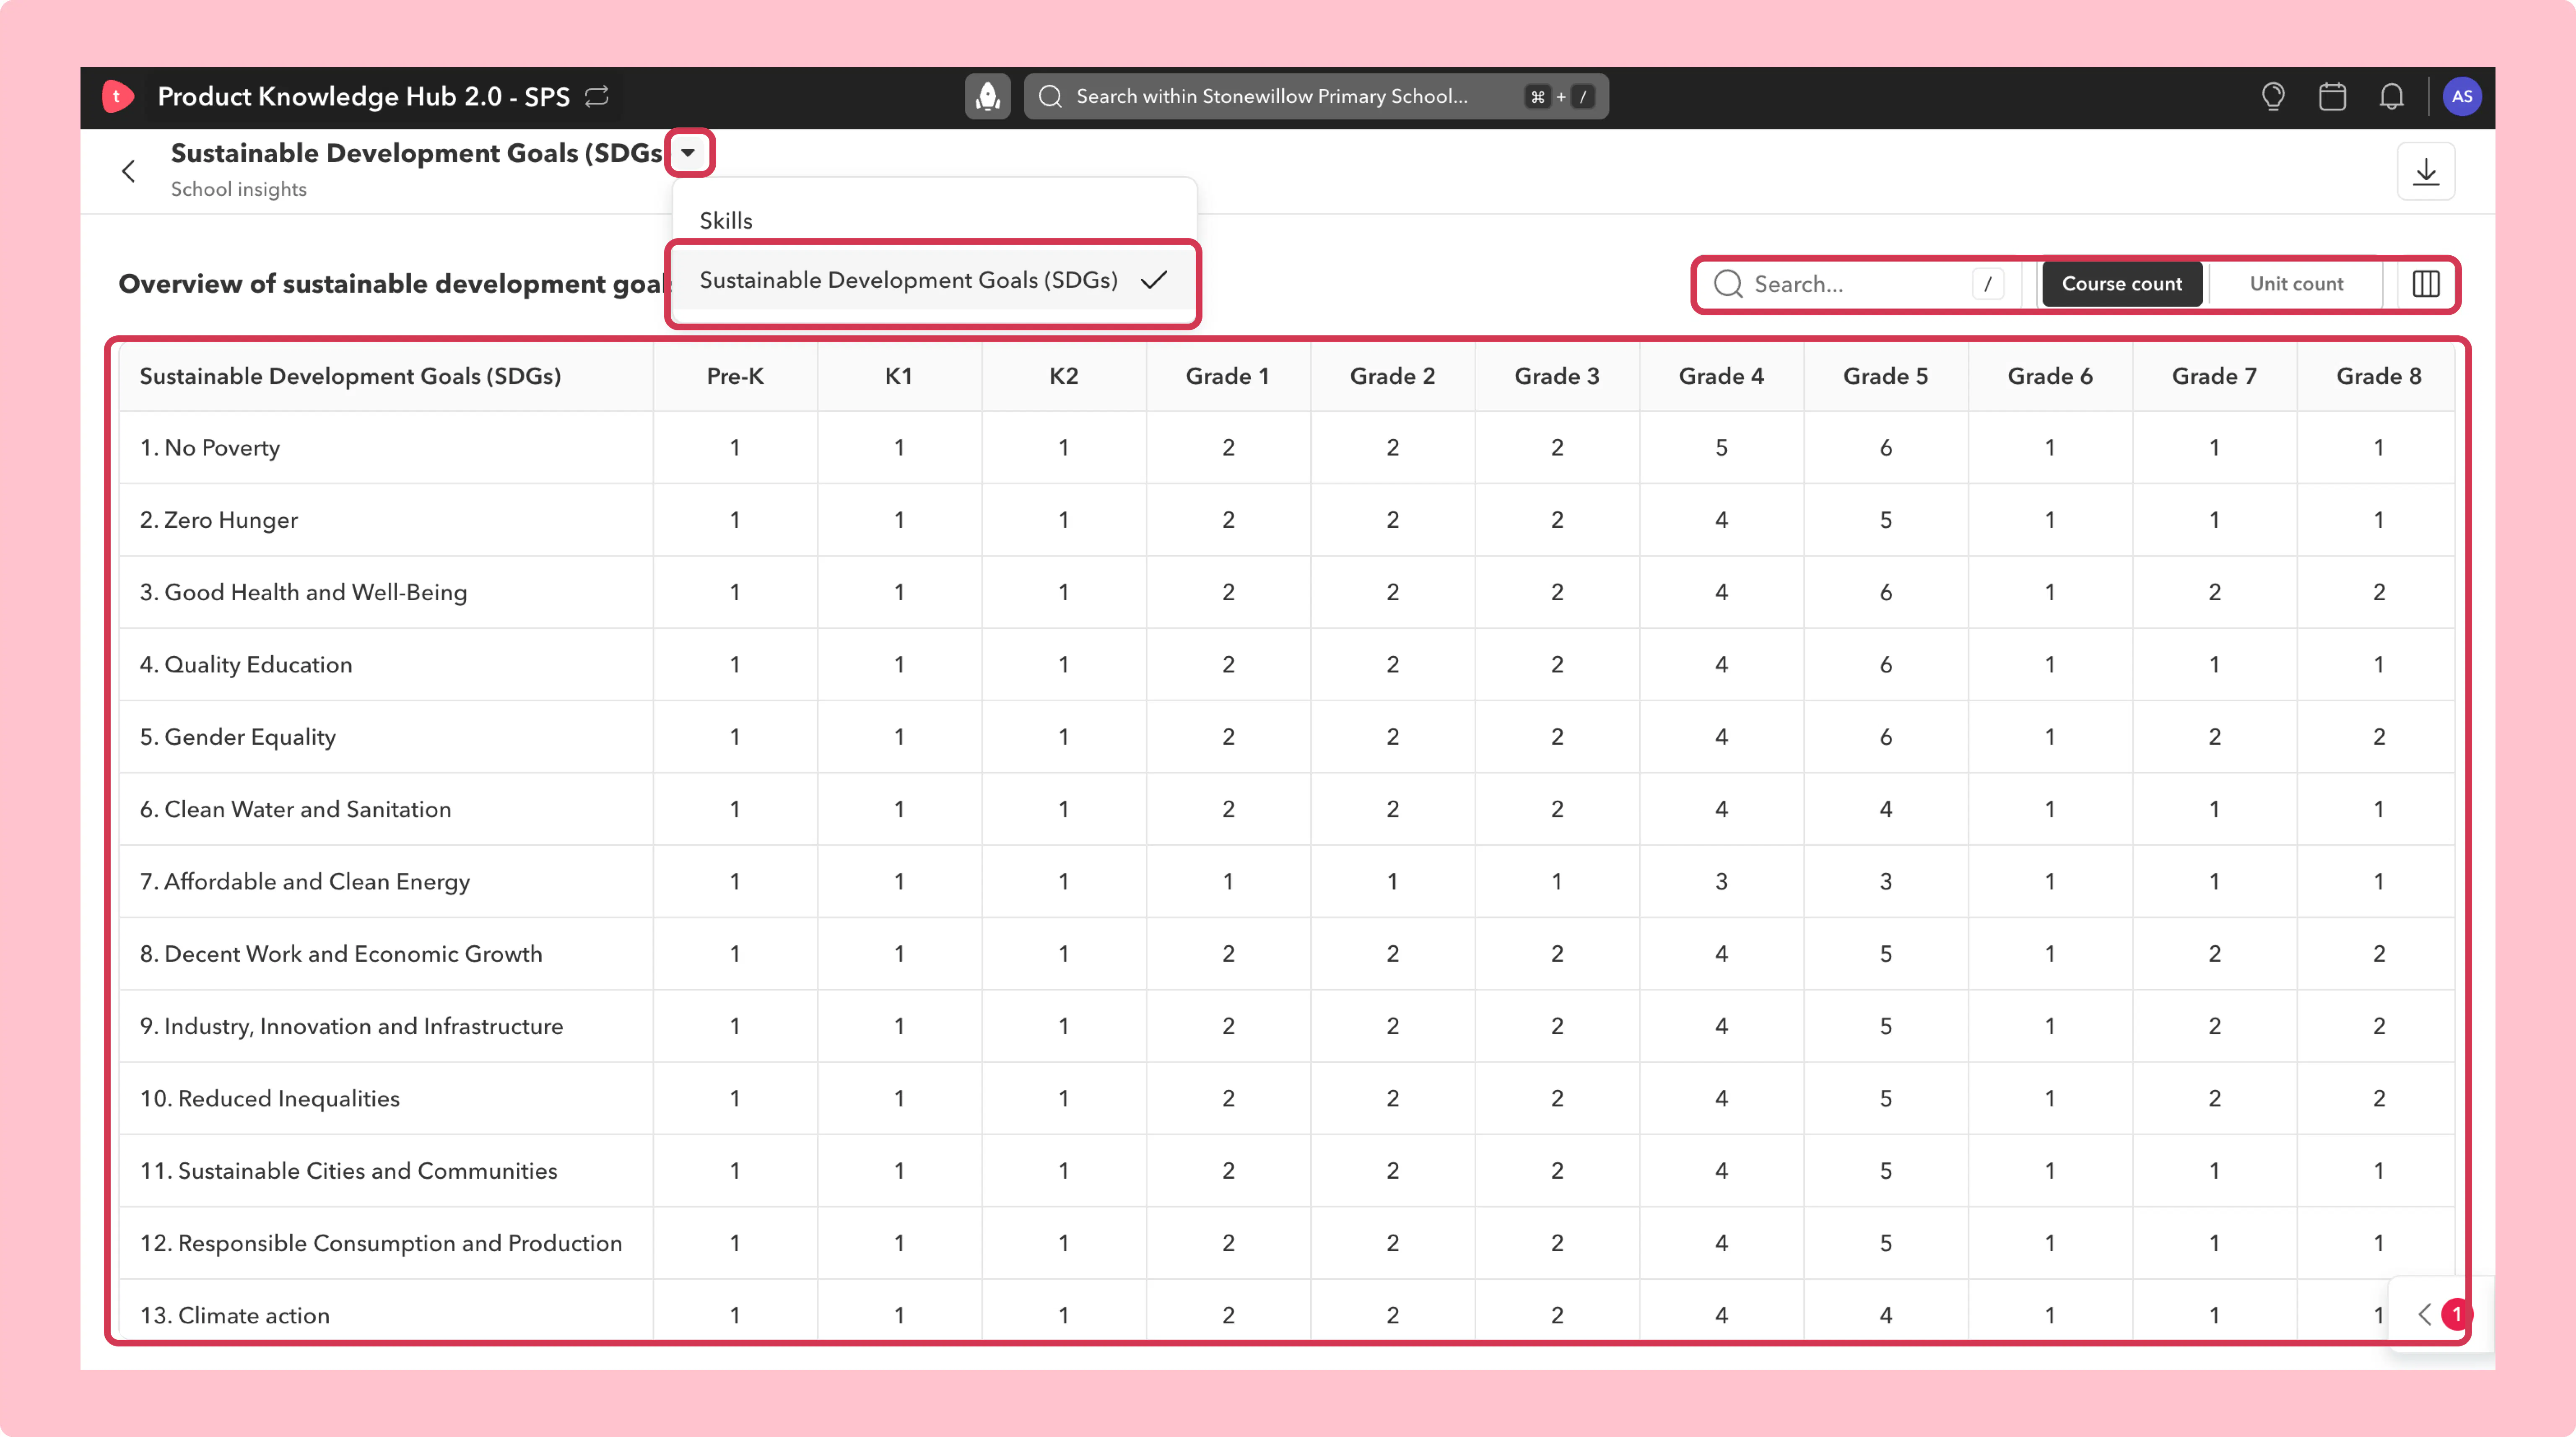Select the '1. No Poverty' row label
Image resolution: width=2576 pixels, height=1437 pixels.
click(x=210, y=448)
